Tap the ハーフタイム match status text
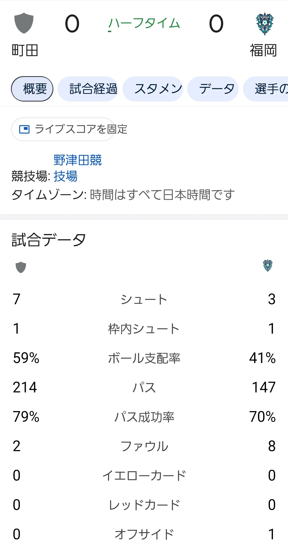The image size is (288, 546). (x=144, y=24)
